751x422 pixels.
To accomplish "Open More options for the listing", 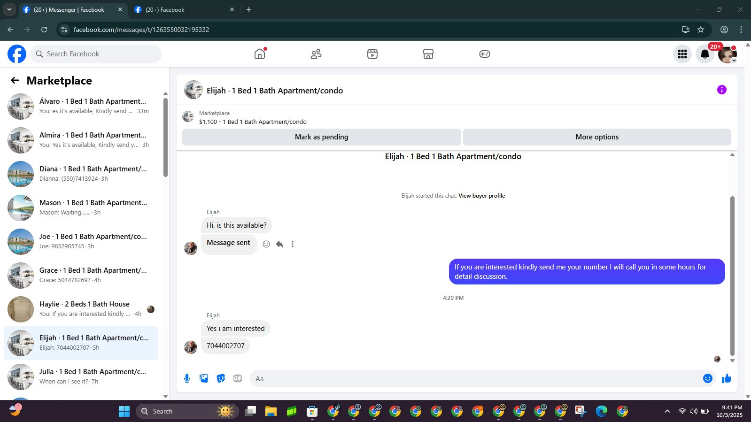I will click(x=597, y=137).
